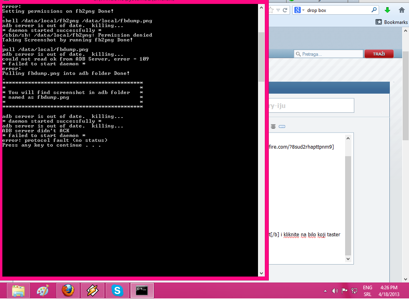Viewport: 409px width, 306px height.
Task: Open the volume control tray icon
Action: (x=335, y=291)
